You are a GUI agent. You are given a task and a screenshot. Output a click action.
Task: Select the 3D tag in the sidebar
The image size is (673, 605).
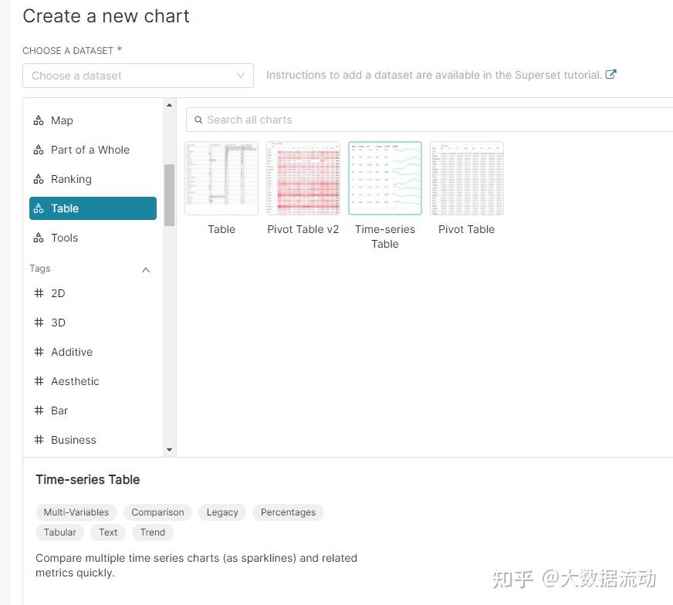tap(58, 323)
